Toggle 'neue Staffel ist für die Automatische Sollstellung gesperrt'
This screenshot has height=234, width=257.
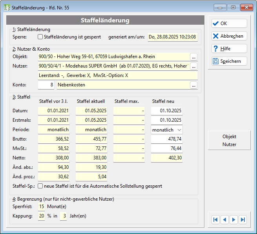(40, 186)
